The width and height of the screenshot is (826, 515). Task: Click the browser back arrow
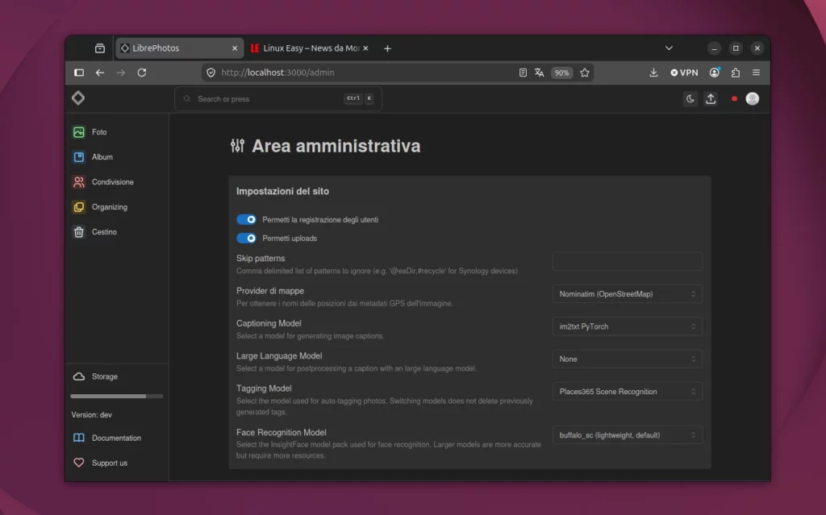click(x=99, y=73)
